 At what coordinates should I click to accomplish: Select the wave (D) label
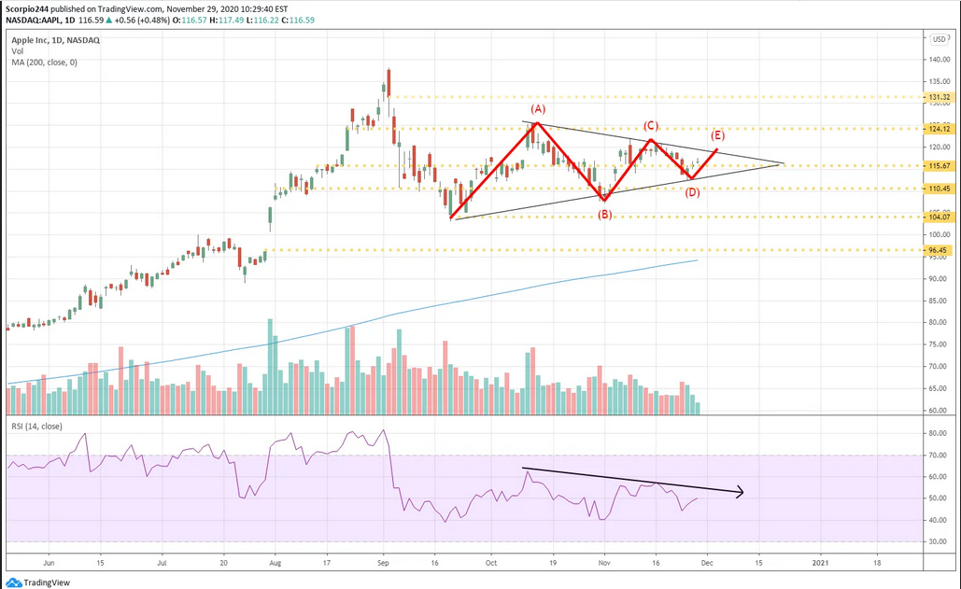tap(692, 192)
